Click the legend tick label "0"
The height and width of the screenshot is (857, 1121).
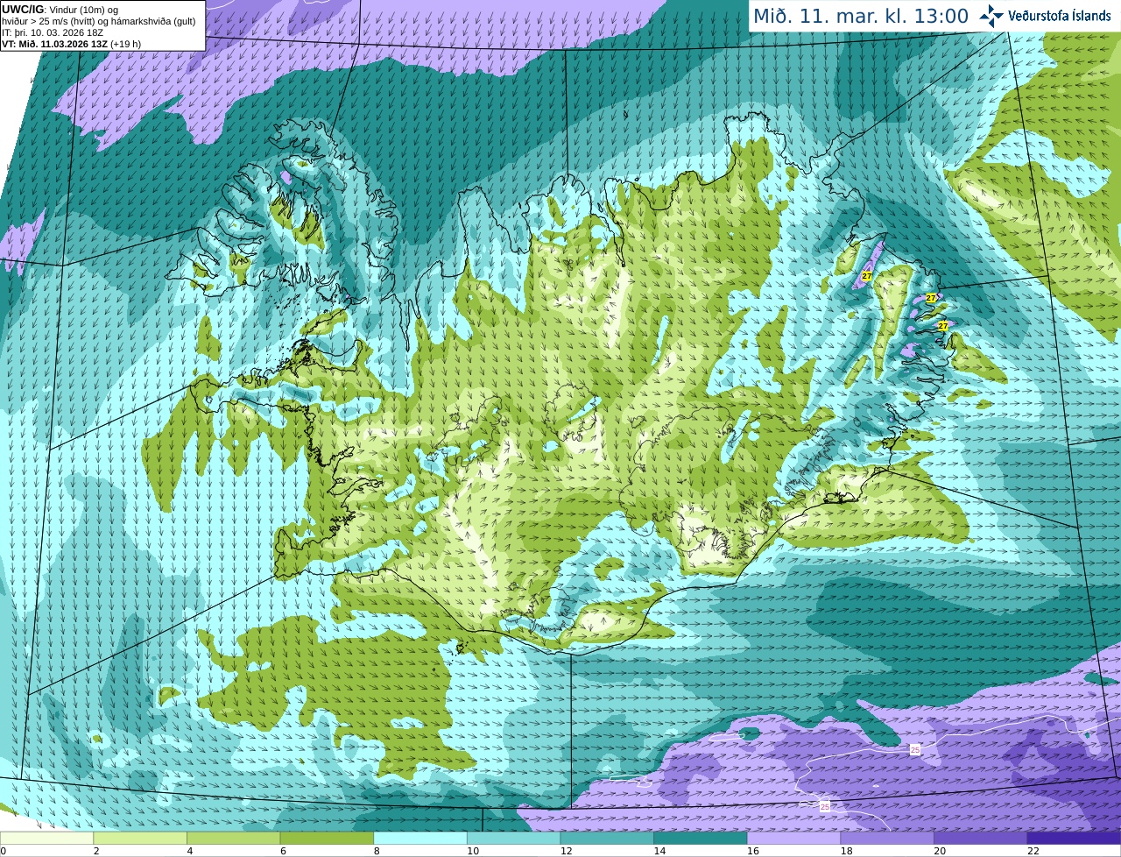click(x=4, y=851)
